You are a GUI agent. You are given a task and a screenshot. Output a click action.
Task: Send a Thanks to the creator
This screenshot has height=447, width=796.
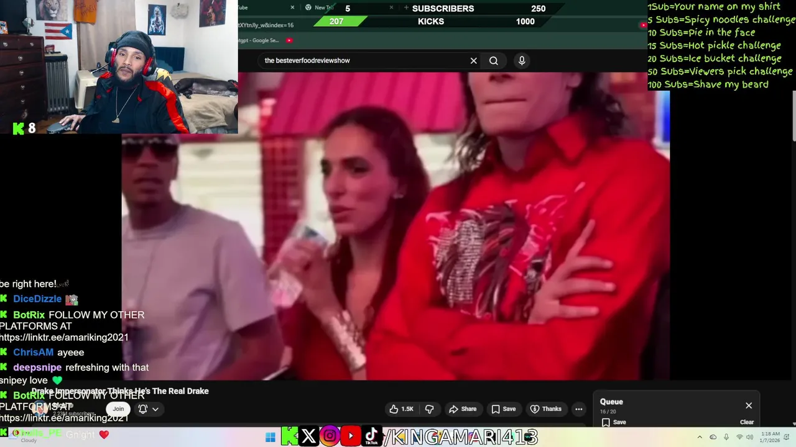tap(545, 409)
